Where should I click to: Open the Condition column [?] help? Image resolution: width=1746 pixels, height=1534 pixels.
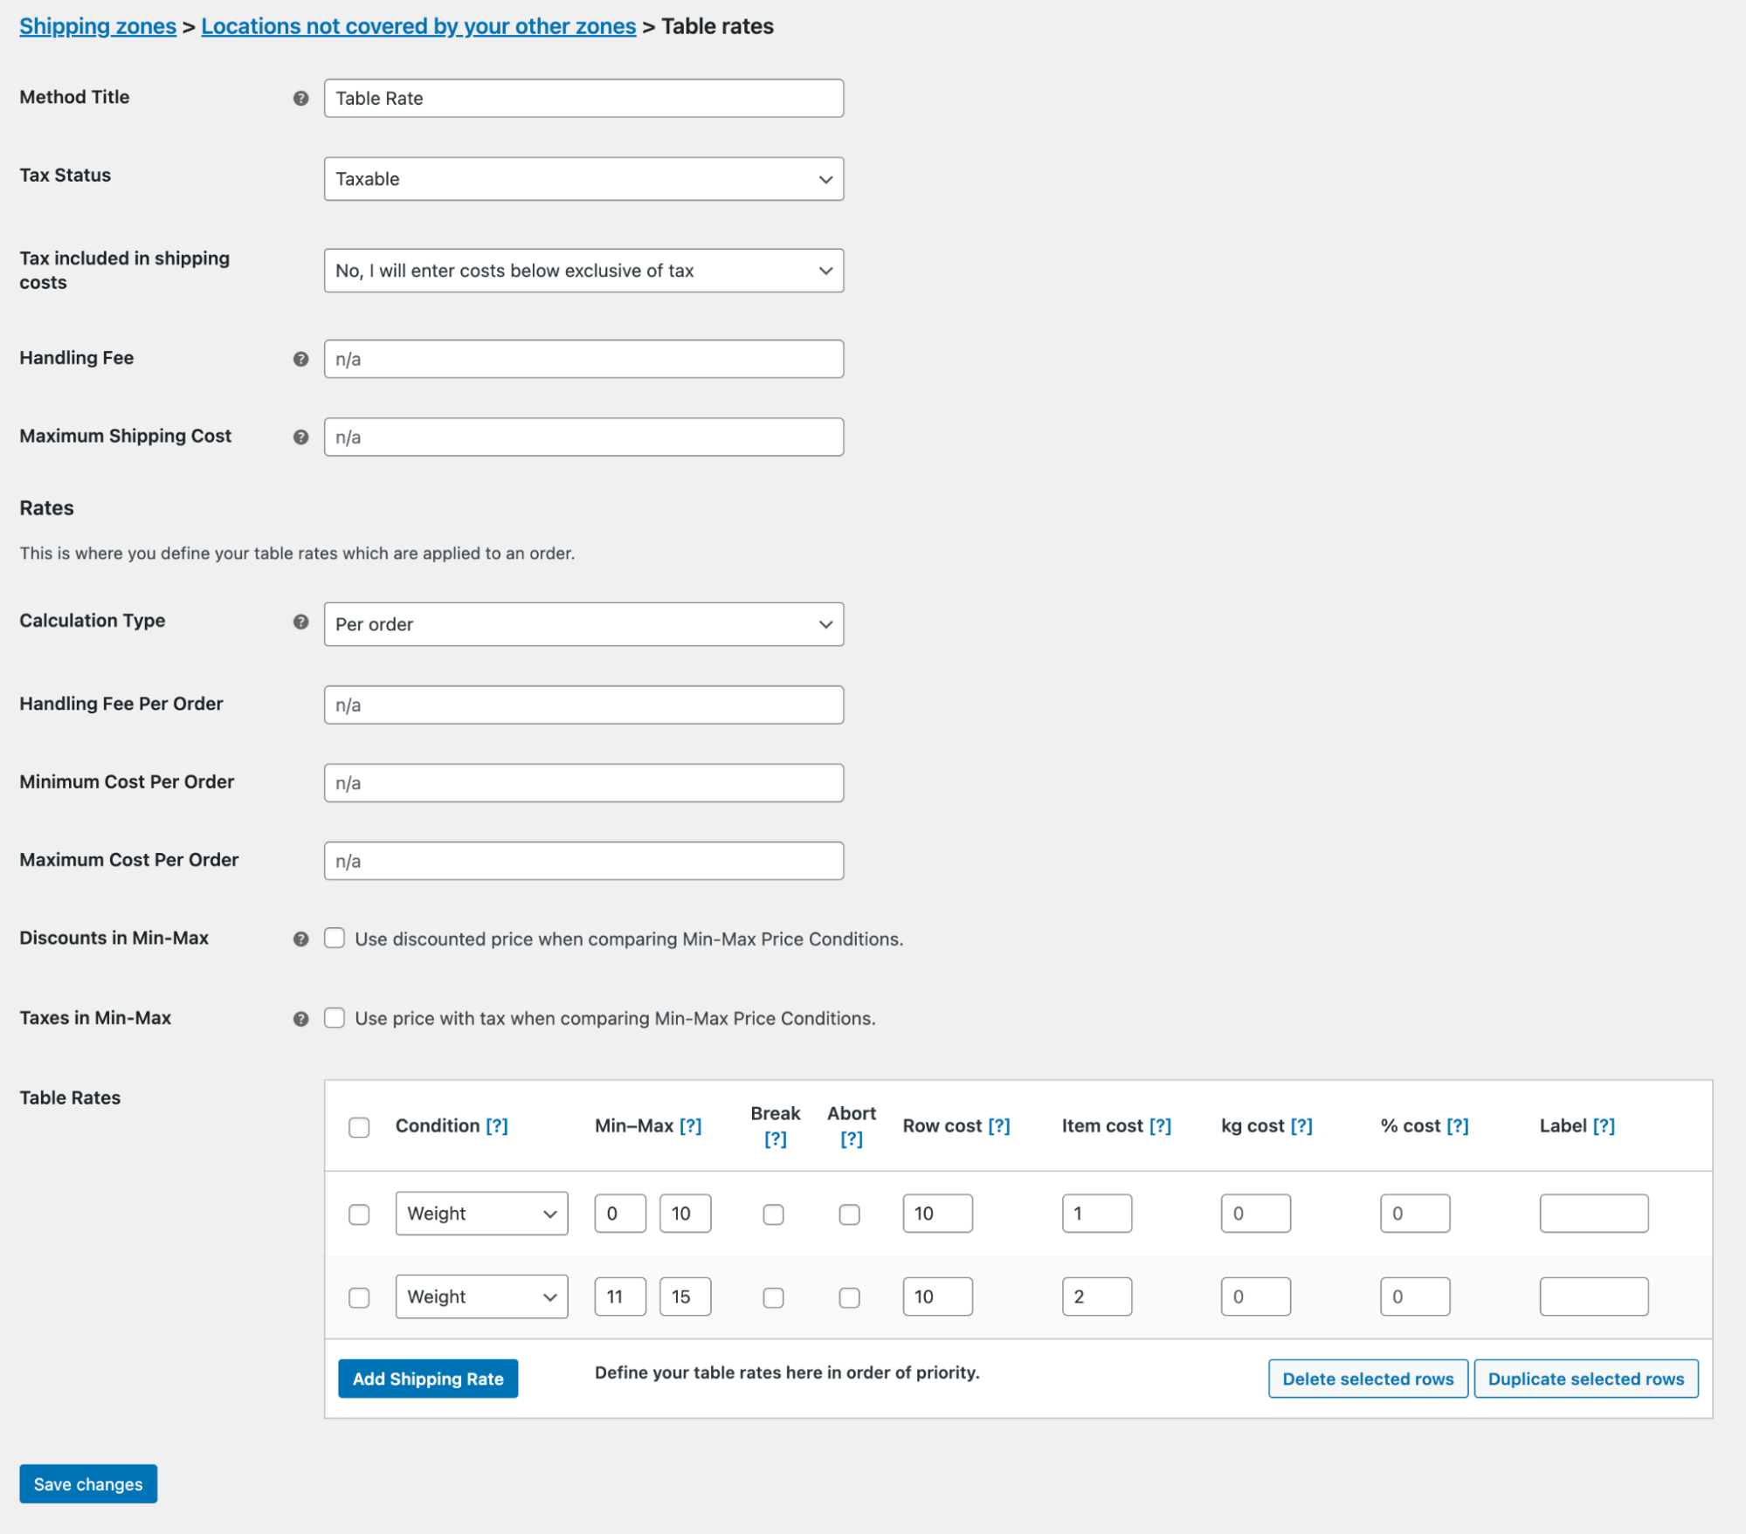click(x=496, y=1125)
